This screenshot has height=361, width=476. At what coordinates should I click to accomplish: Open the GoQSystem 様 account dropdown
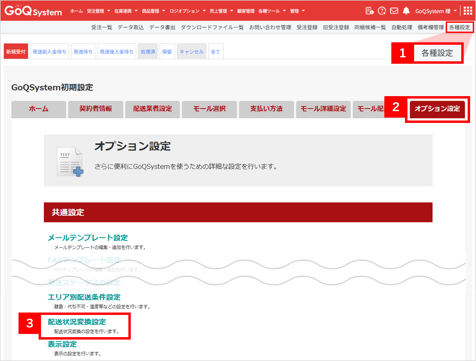436,11
